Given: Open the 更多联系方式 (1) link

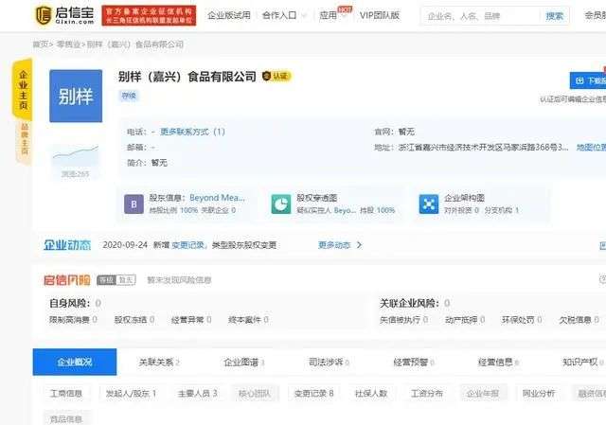Looking at the screenshot, I should [192, 132].
